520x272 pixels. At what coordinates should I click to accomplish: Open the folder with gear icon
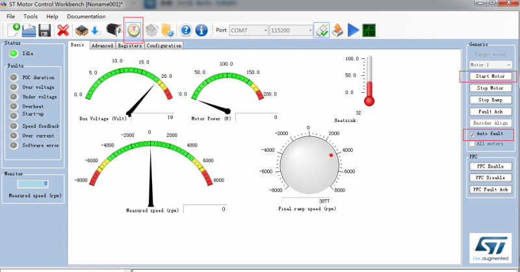(168, 31)
